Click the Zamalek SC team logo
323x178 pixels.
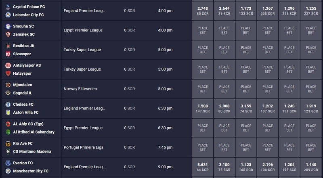coord(8,34)
